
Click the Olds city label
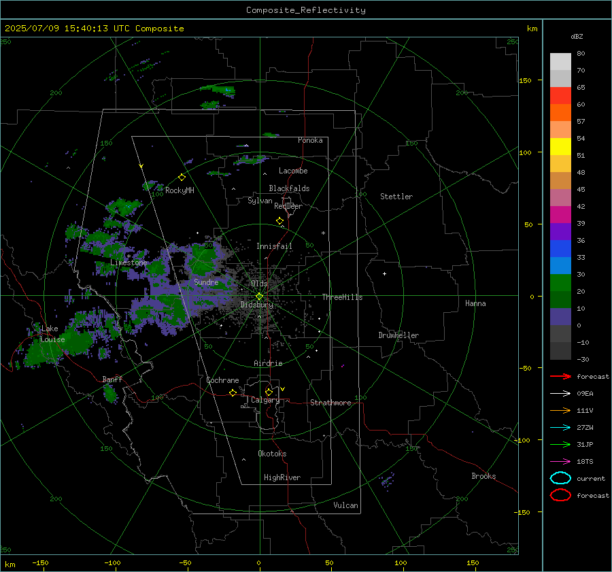point(259,284)
